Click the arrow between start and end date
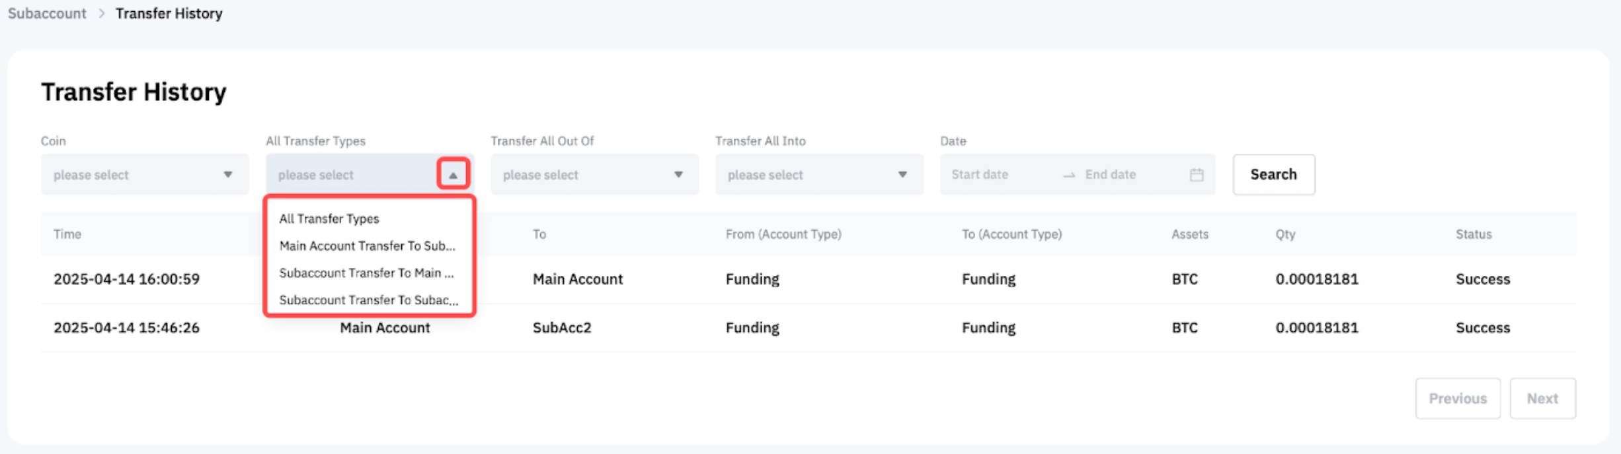The width and height of the screenshot is (1621, 454). click(x=1068, y=176)
